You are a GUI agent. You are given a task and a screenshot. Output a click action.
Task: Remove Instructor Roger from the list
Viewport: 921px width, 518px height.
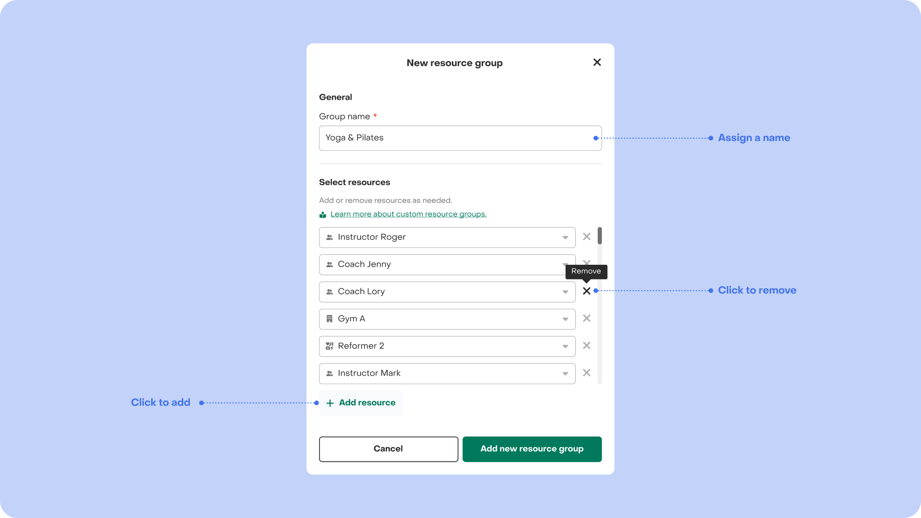[586, 236]
